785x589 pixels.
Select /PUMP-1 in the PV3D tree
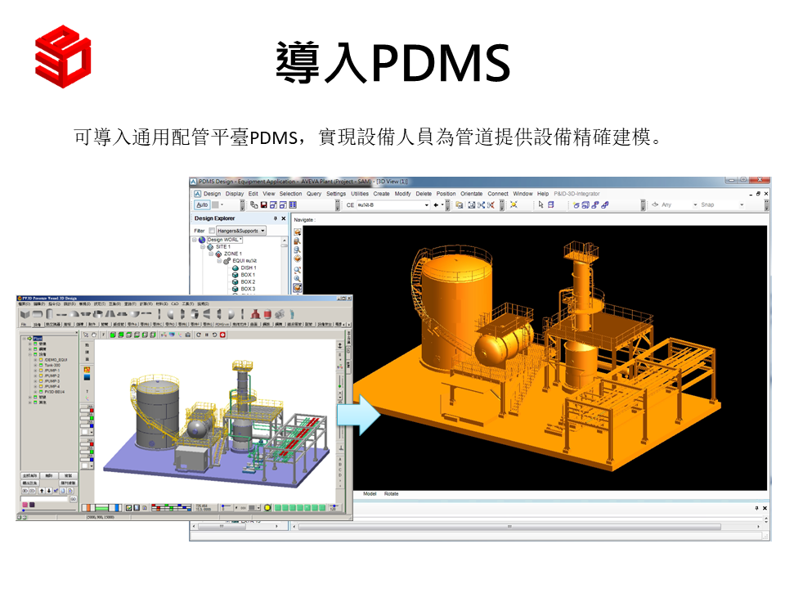(52, 371)
